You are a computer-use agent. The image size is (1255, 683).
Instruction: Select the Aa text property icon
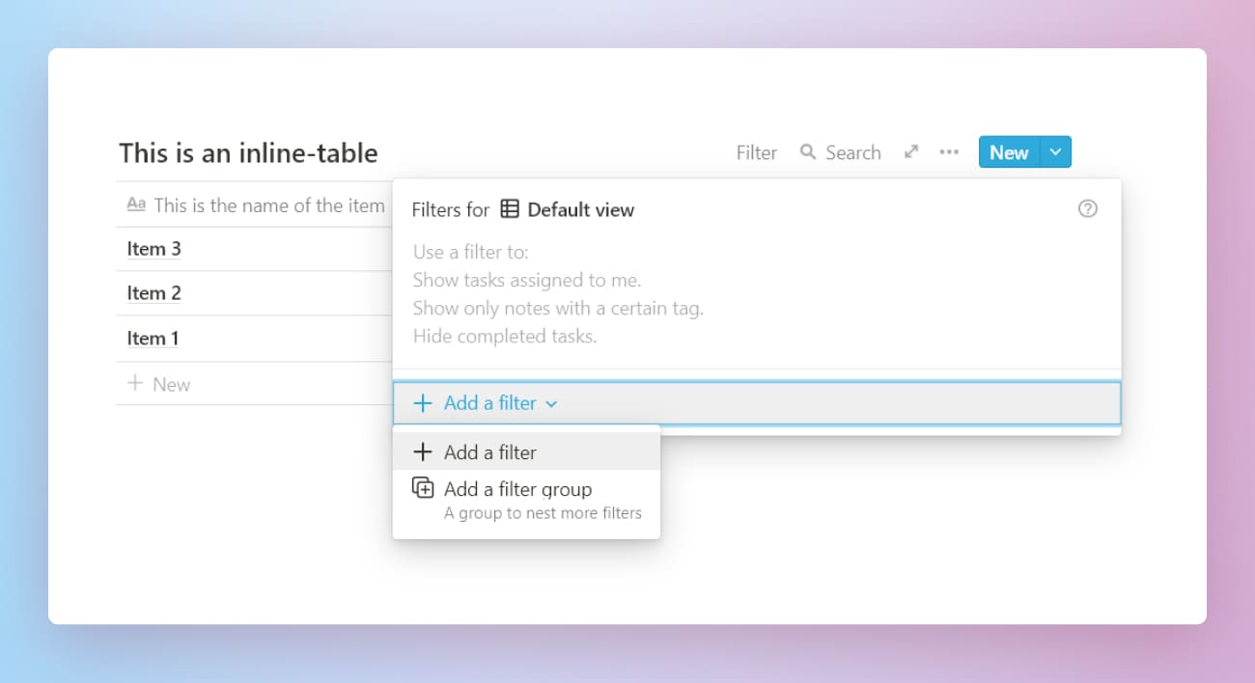[136, 204]
